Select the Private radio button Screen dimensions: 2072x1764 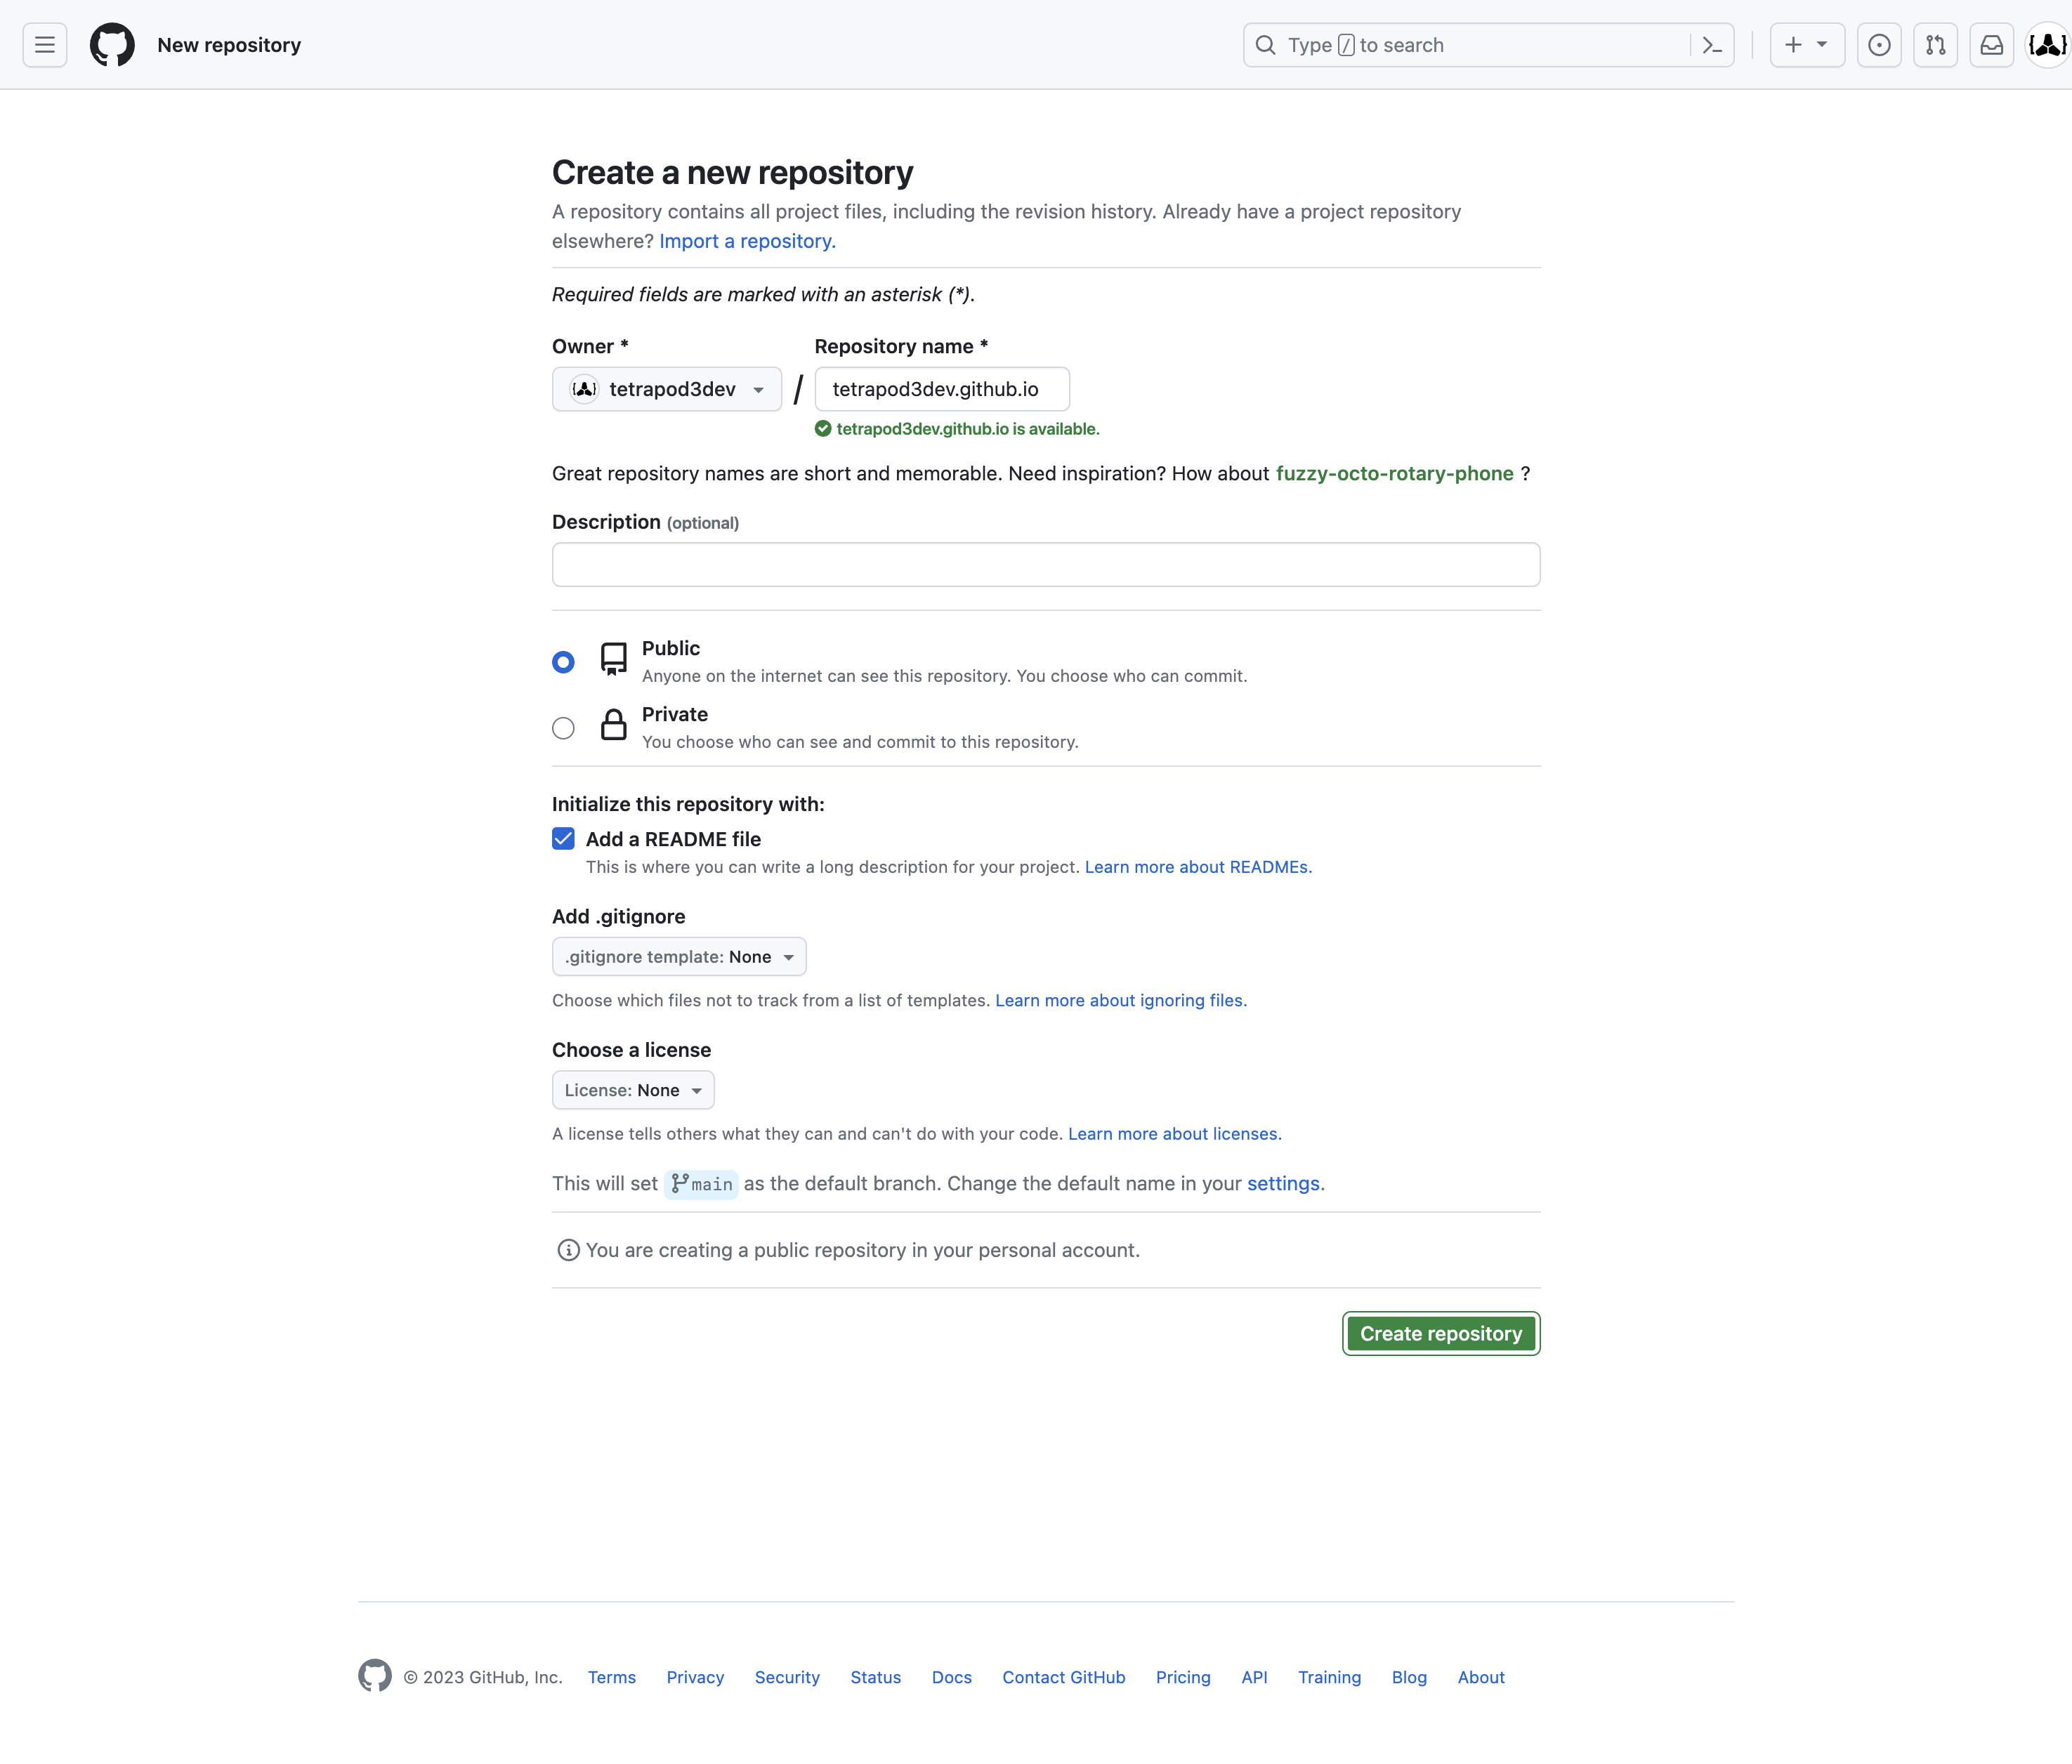563,728
